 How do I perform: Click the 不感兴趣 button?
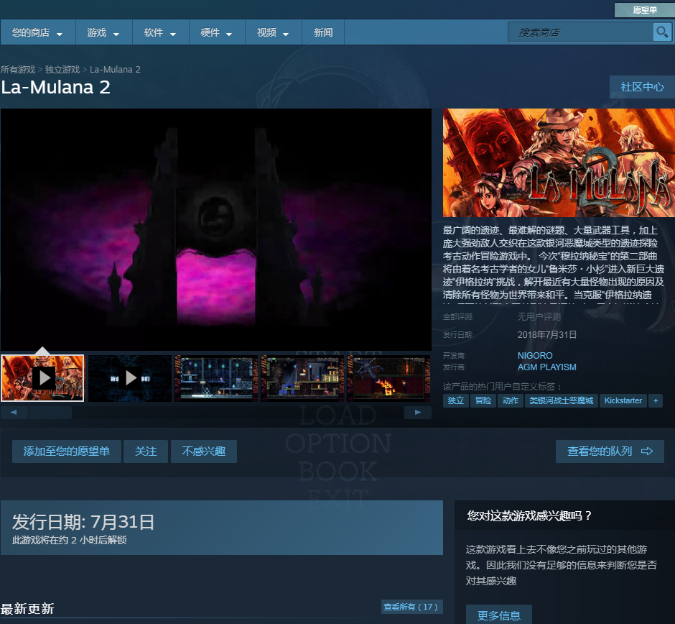tap(204, 451)
